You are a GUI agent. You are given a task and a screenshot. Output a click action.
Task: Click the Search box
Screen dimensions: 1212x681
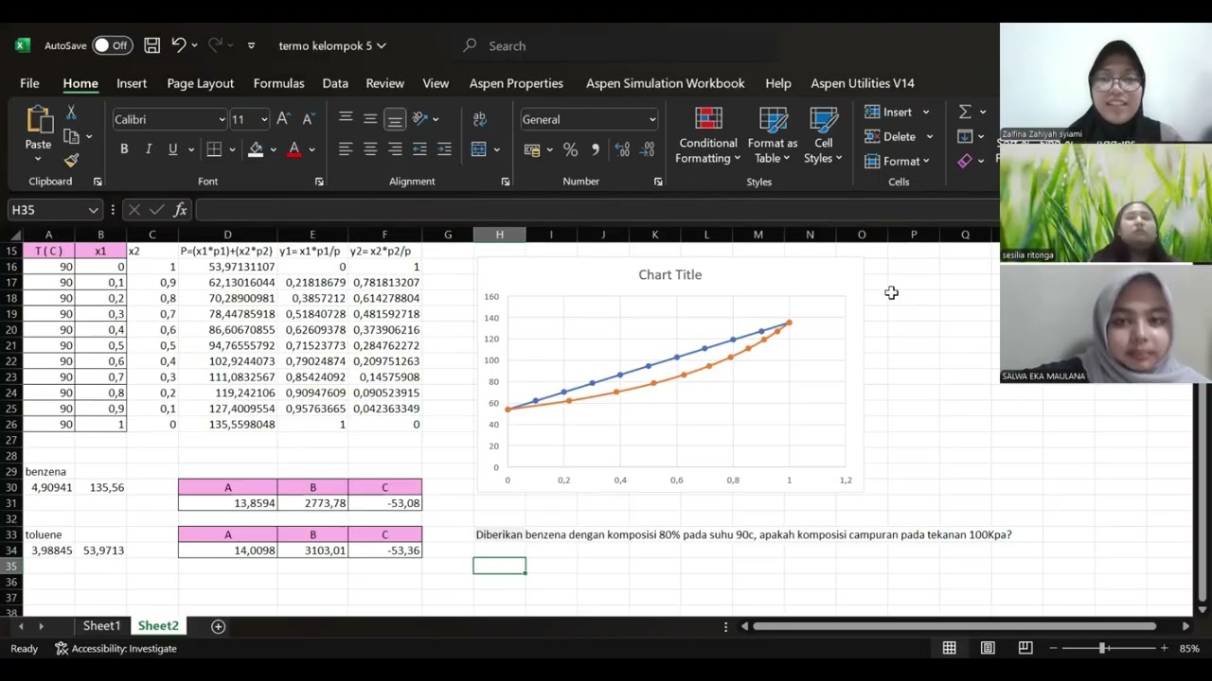pyautogui.click(x=615, y=45)
